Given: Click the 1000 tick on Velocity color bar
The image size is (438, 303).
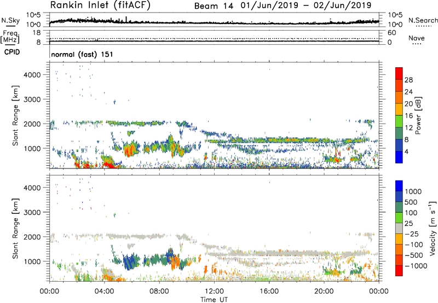Looking at the screenshot, I should pos(413,191).
